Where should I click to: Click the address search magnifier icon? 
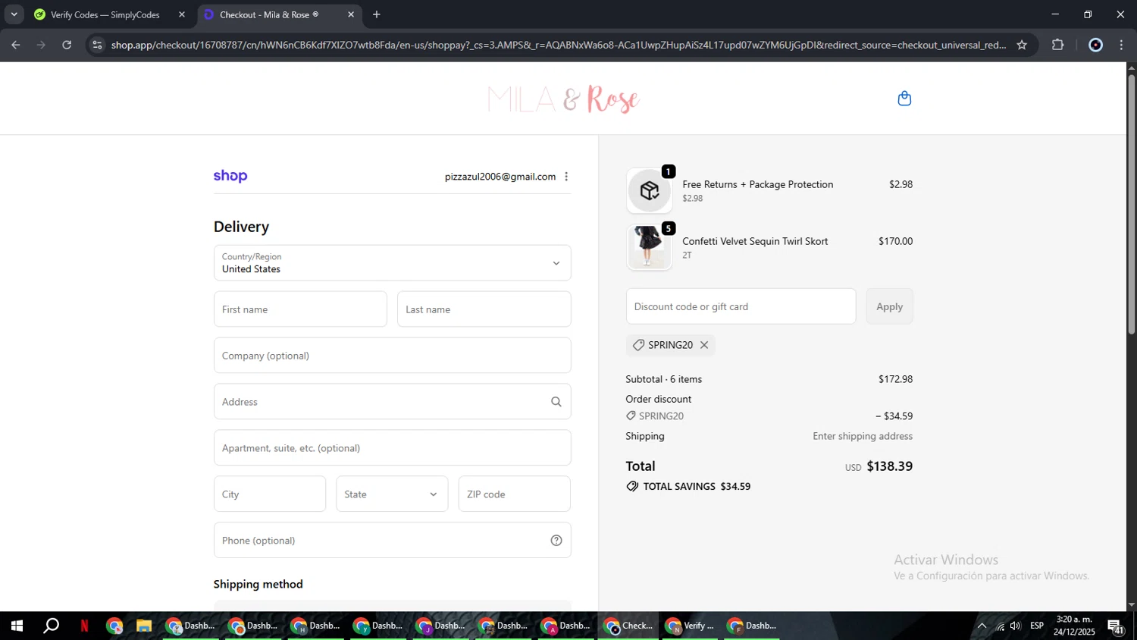556,402
